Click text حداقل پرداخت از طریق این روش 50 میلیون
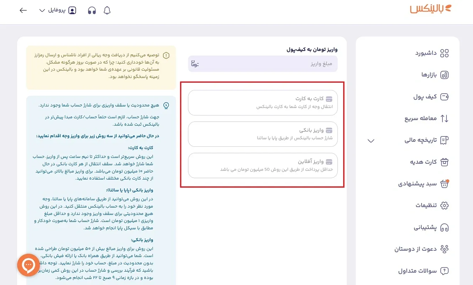 tap(276, 169)
